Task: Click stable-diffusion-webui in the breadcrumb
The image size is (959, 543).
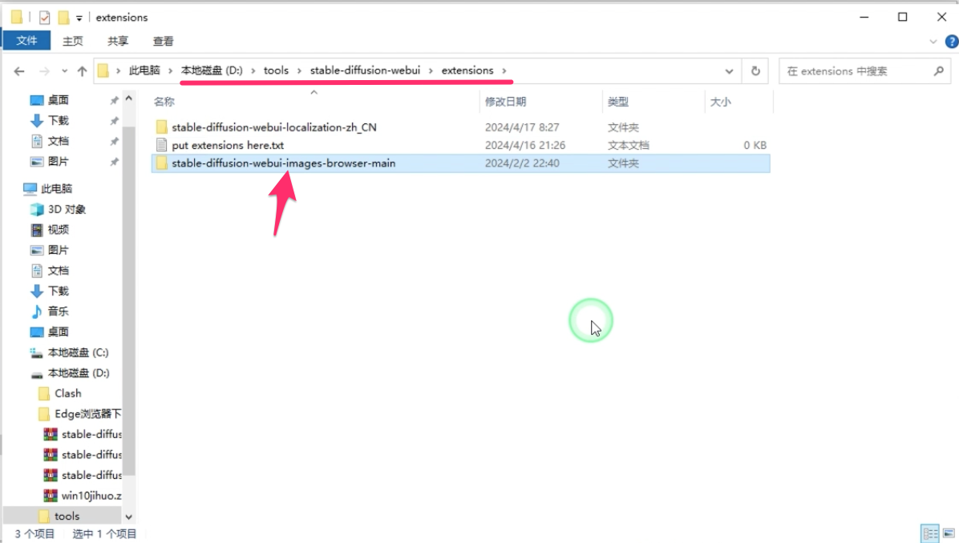Action: [365, 70]
